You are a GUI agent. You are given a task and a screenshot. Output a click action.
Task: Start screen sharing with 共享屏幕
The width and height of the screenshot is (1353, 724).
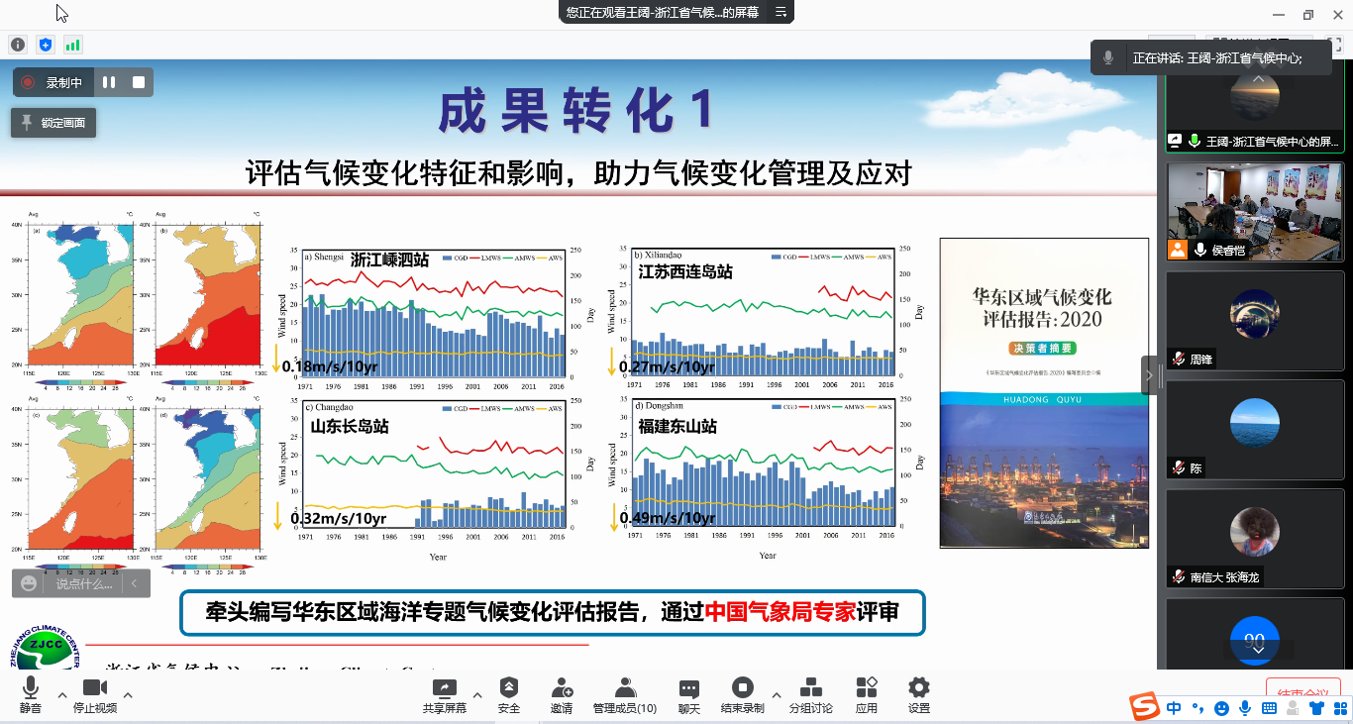(445, 695)
